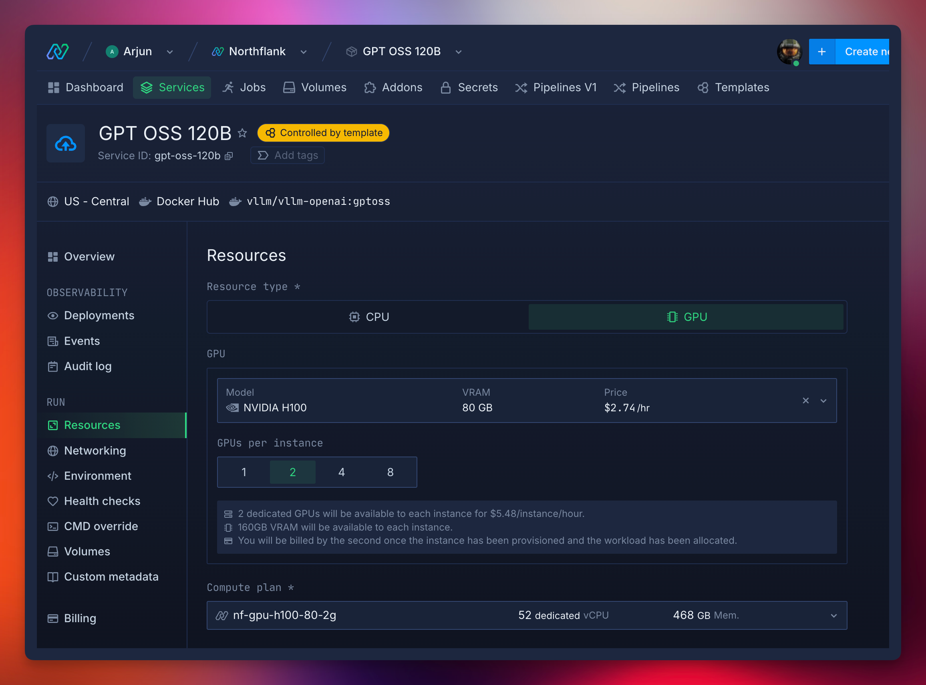This screenshot has width=926, height=685.
Task: Expand the Arjun account dropdown
Action: click(169, 52)
